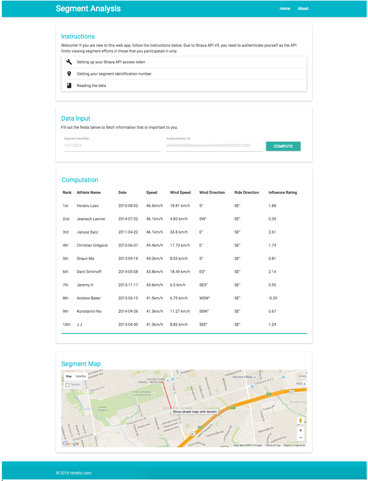Expand Getting your segment identification number
Image resolution: width=368 pixels, height=481 pixels.
(x=184, y=74)
